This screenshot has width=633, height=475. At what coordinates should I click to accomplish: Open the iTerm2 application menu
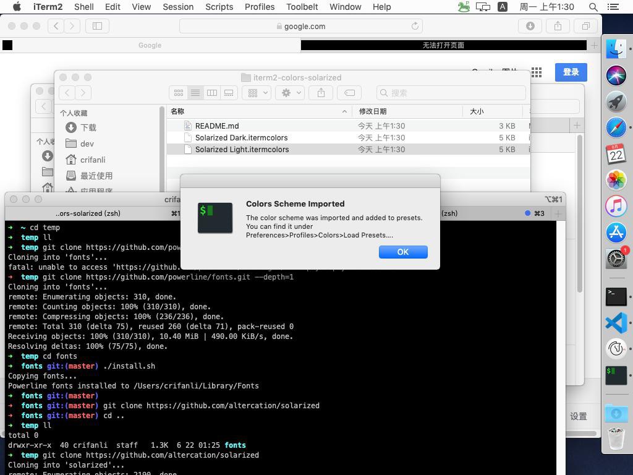(48, 7)
